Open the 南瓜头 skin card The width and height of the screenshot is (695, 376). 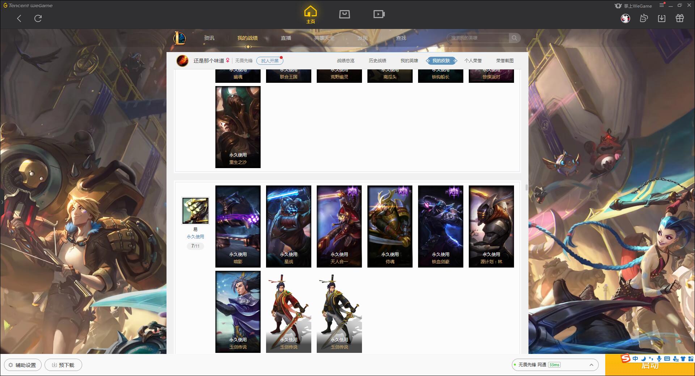(390, 76)
